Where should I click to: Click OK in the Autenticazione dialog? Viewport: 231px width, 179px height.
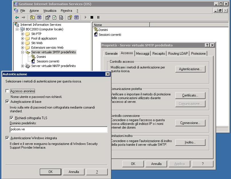click(50, 172)
